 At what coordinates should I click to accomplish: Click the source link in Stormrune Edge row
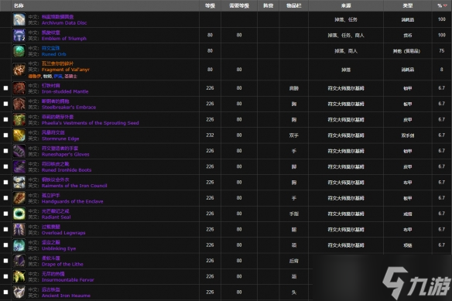click(x=346, y=135)
